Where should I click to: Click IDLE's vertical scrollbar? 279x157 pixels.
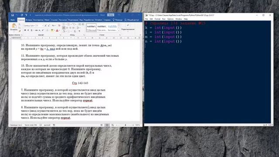(x=272, y=72)
